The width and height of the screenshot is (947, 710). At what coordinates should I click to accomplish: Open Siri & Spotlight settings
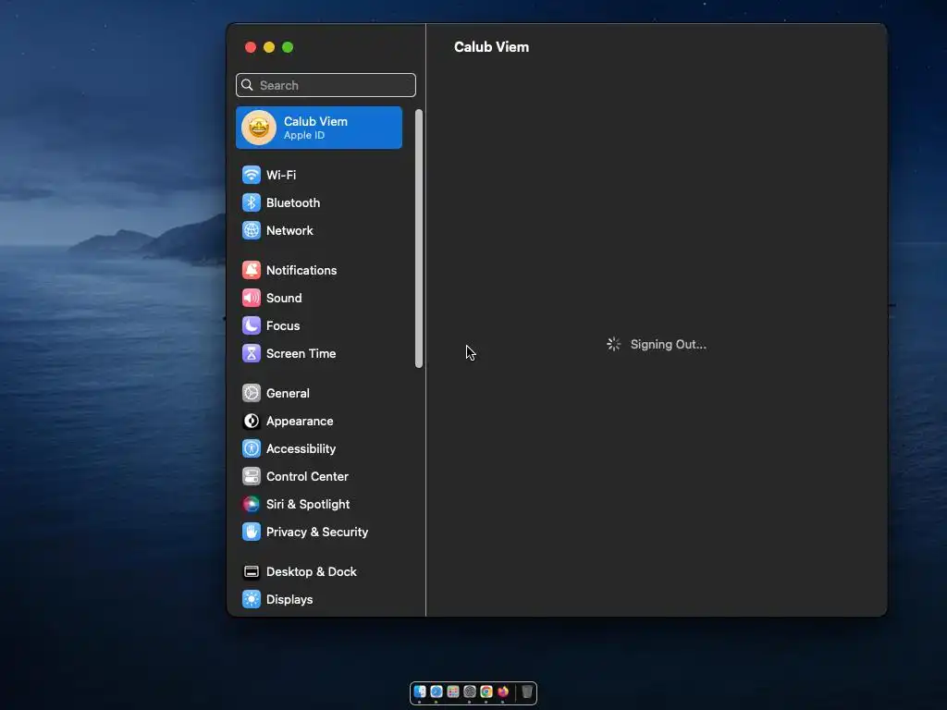coord(319,505)
